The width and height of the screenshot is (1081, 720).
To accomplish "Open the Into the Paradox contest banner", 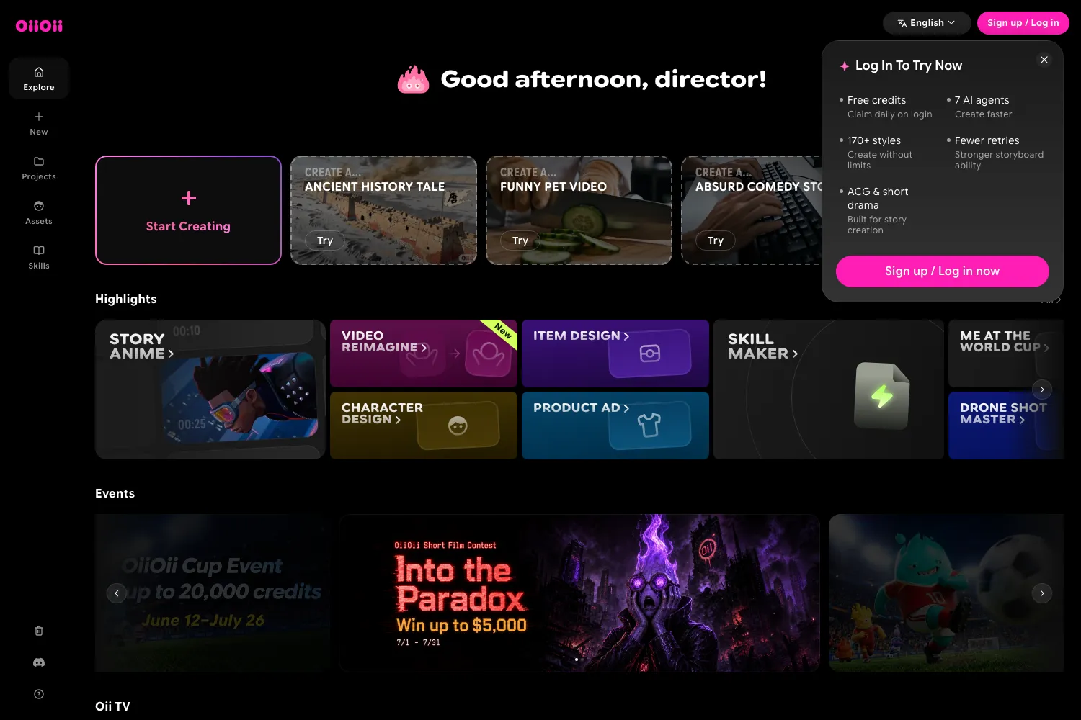I will [579, 593].
